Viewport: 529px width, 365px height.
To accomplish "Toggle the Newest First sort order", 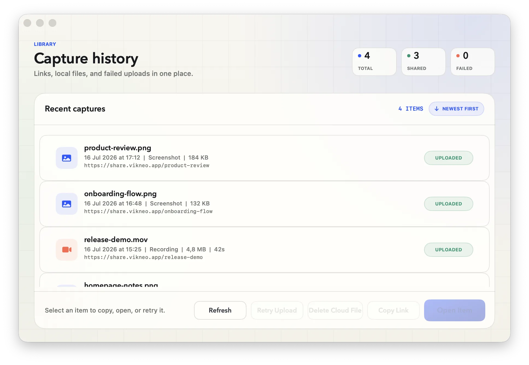I will 456,109.
